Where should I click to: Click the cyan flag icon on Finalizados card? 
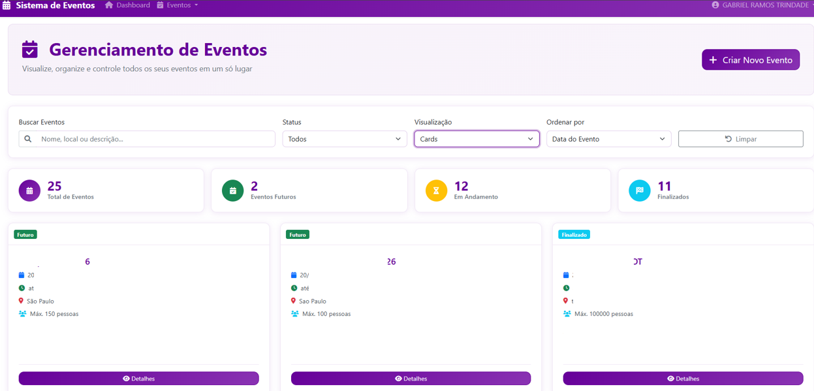point(639,190)
